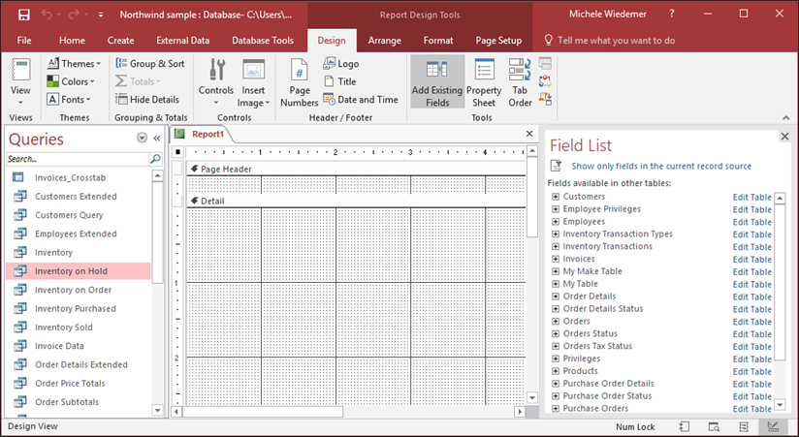The height and width of the screenshot is (437, 799).
Task: Switch to the Page Setup tab
Action: pos(498,41)
